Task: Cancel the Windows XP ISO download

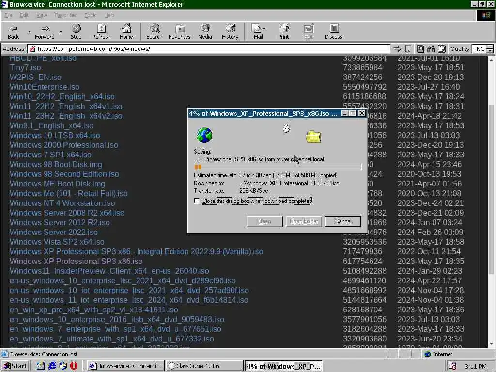Action: click(x=343, y=221)
